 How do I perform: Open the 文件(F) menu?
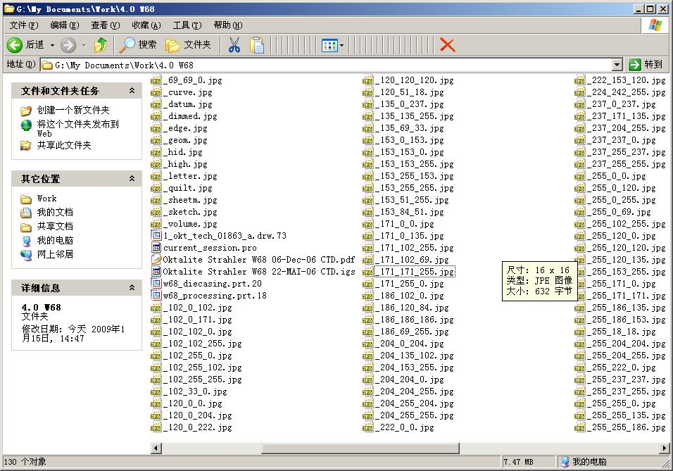(x=24, y=25)
